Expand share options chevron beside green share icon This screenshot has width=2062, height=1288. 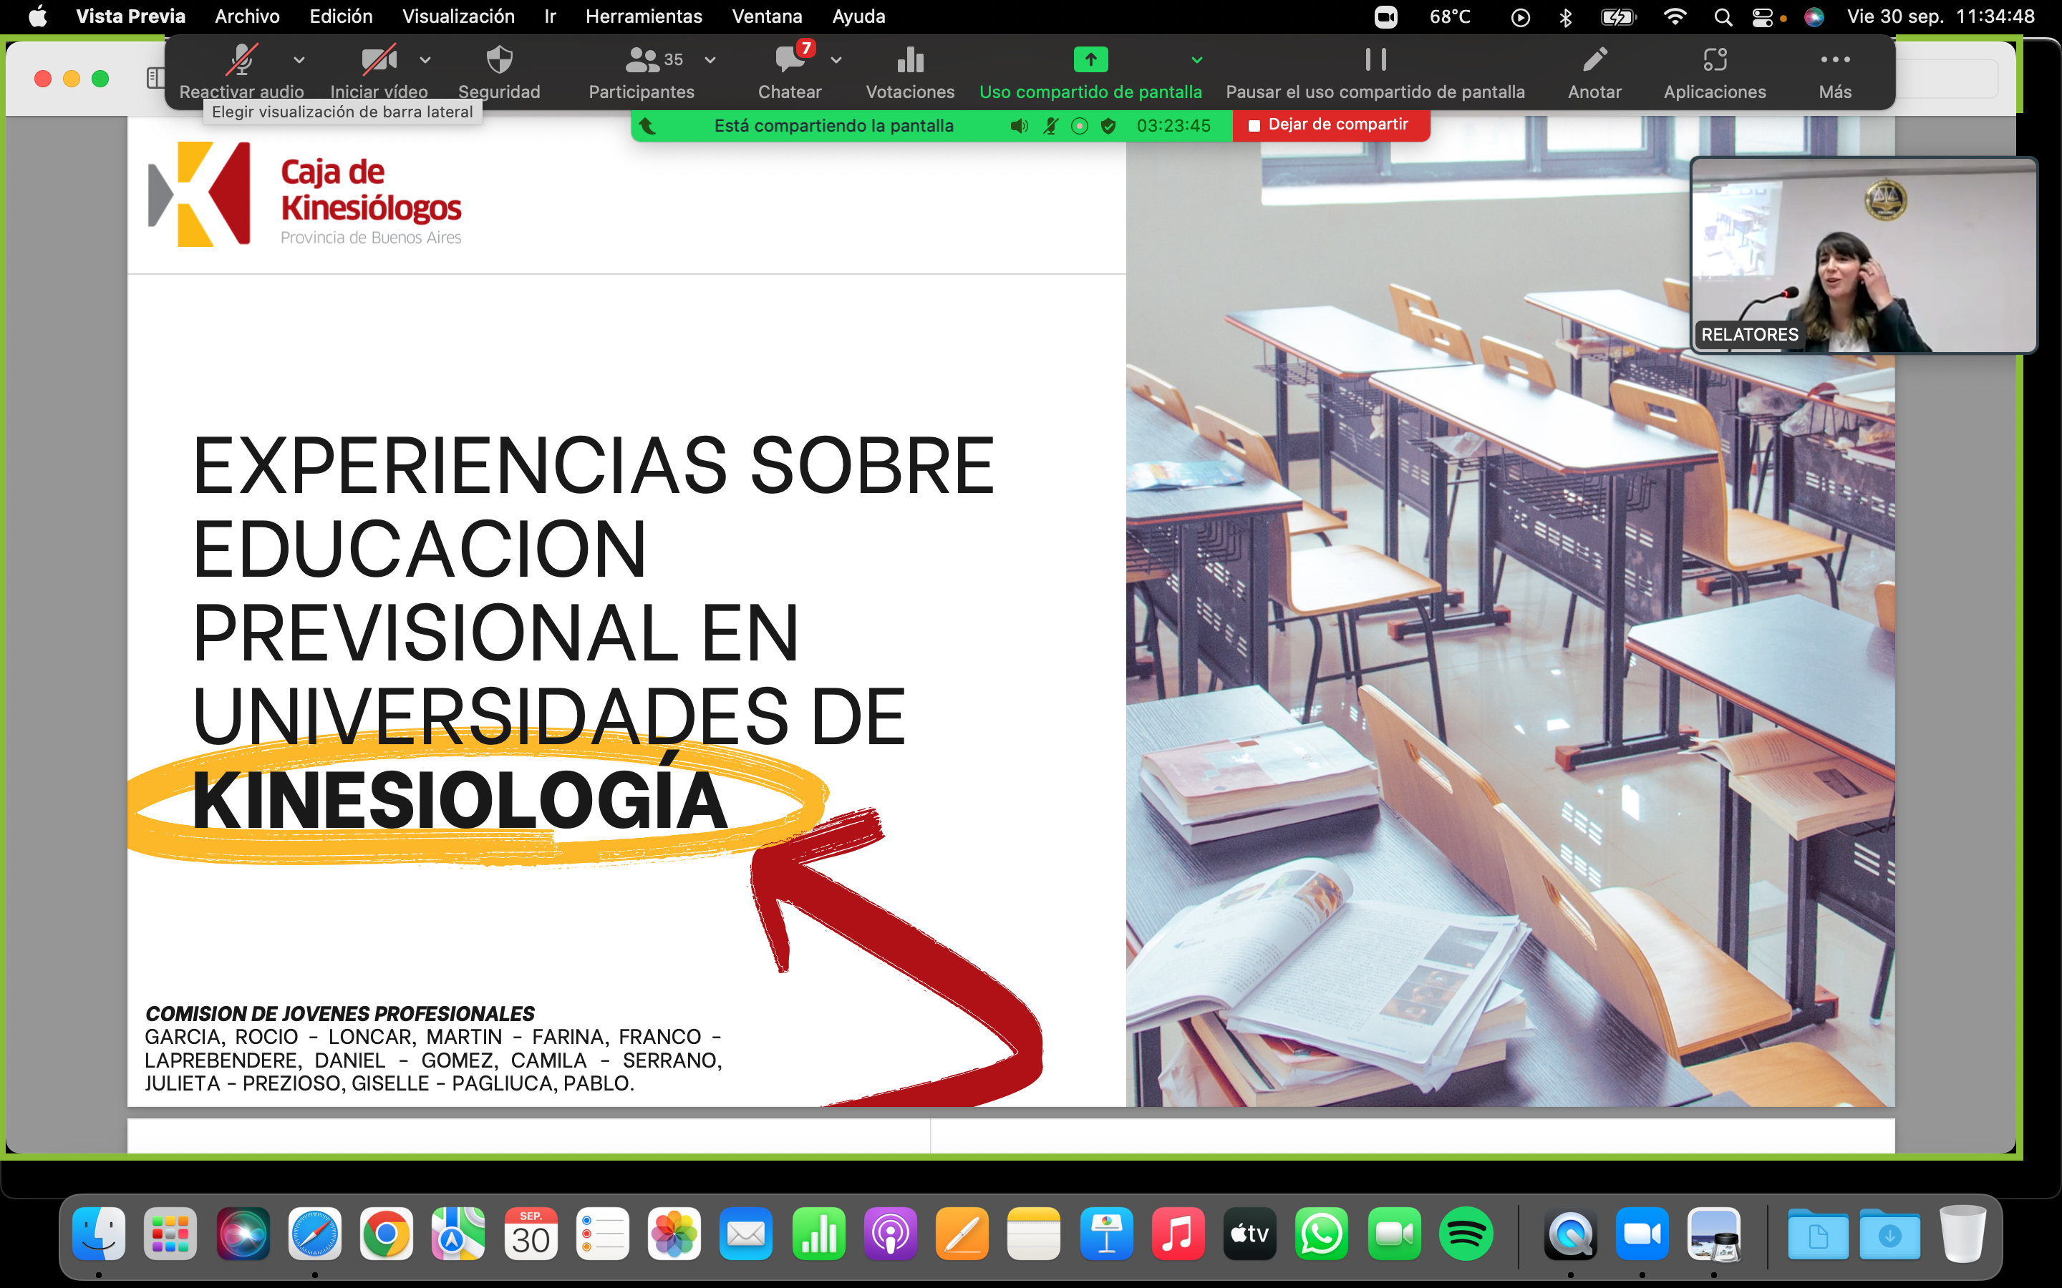coord(1196,59)
